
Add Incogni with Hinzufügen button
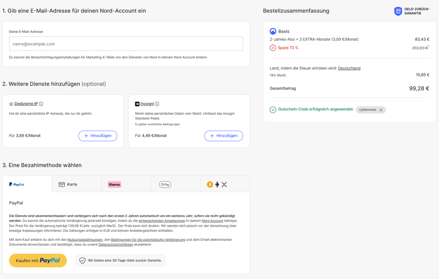pos(224,136)
